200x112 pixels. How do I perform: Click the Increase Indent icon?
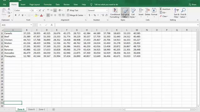63,15
